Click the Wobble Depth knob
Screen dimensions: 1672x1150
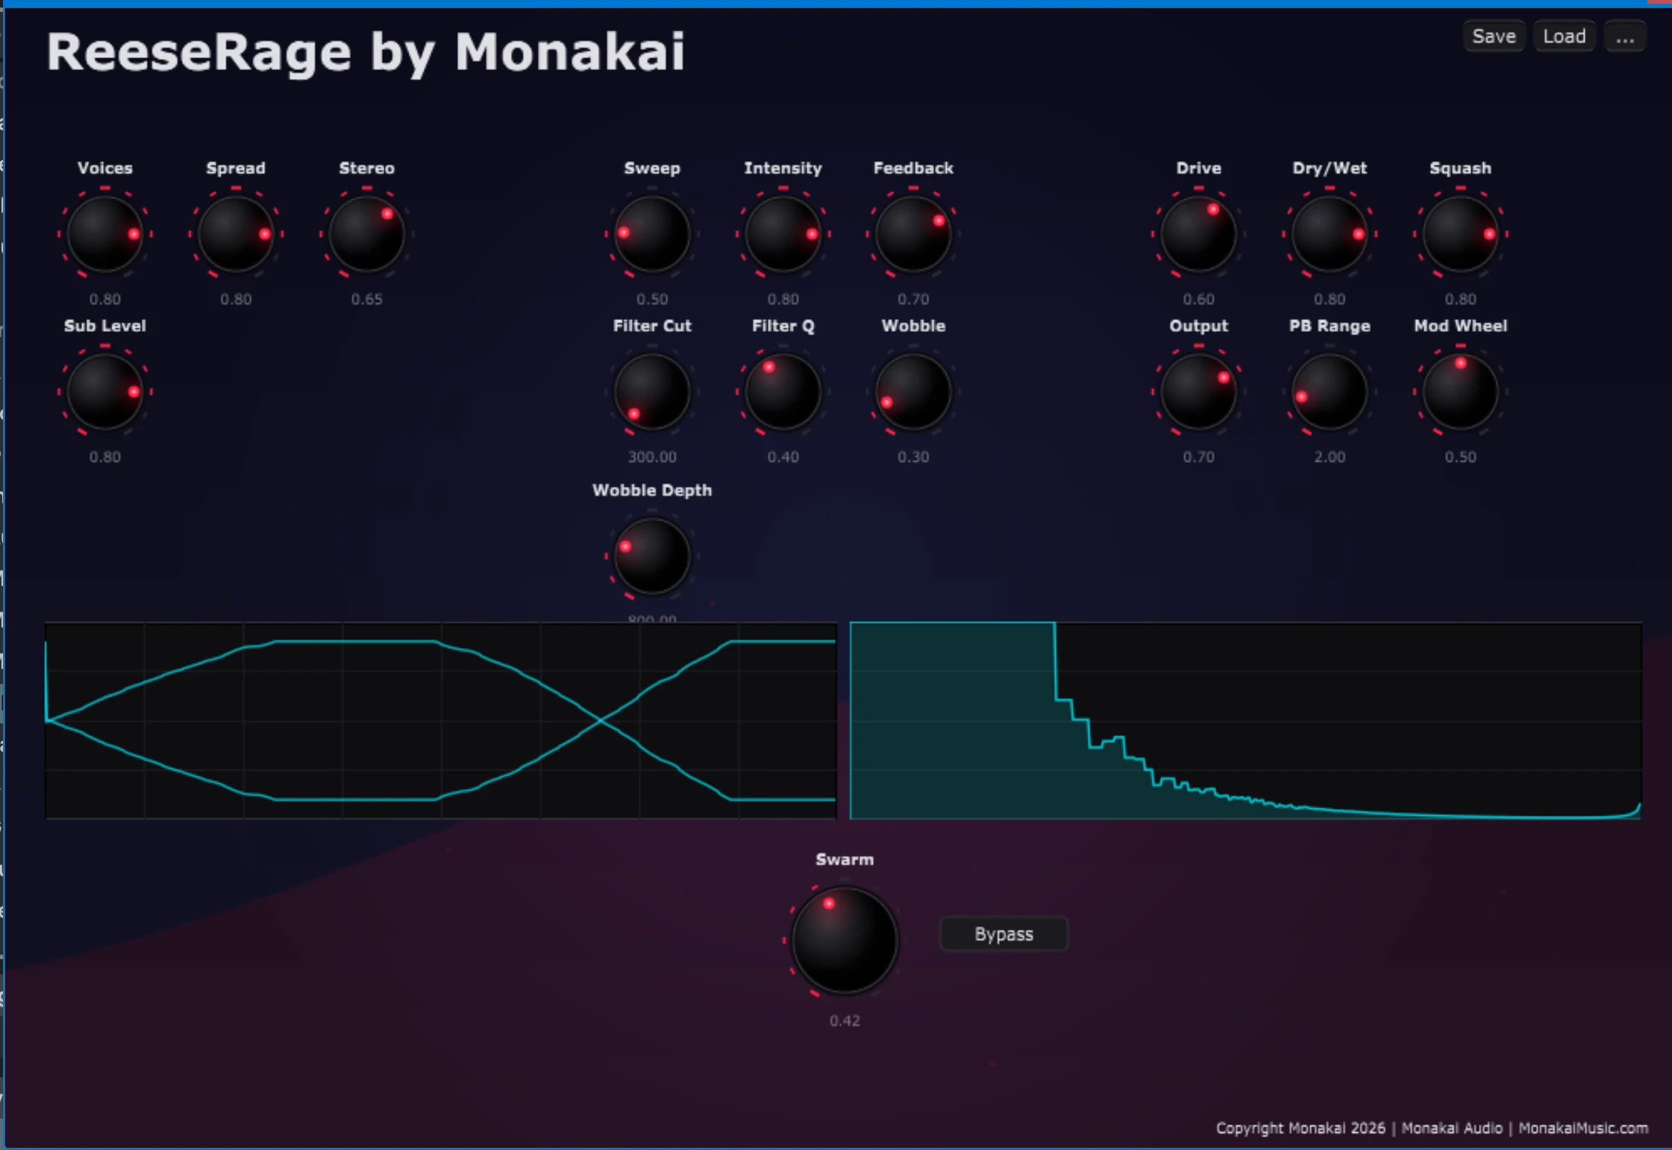652,556
